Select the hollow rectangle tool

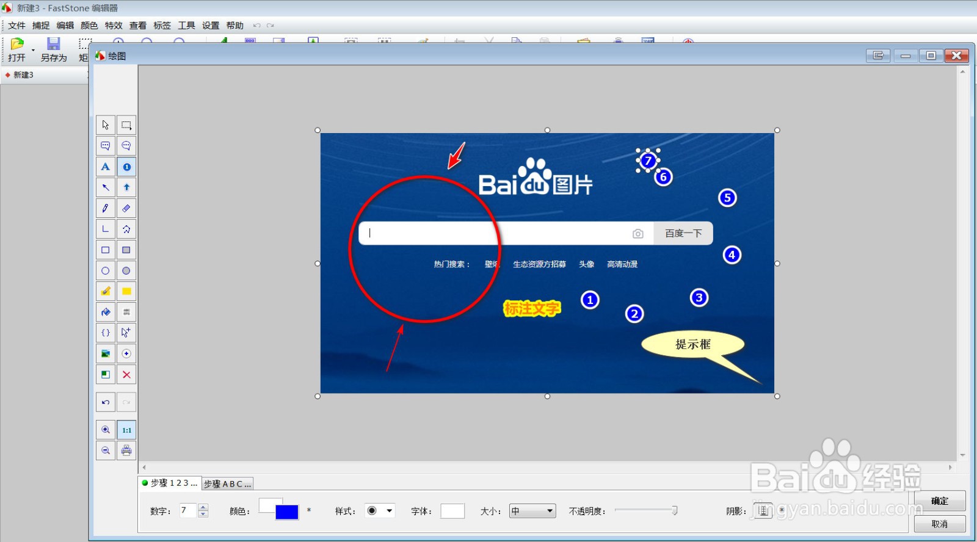(105, 250)
